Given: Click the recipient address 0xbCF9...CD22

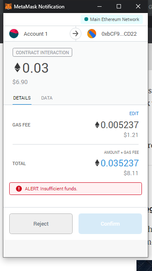Looking at the screenshot, I should coord(119,34).
